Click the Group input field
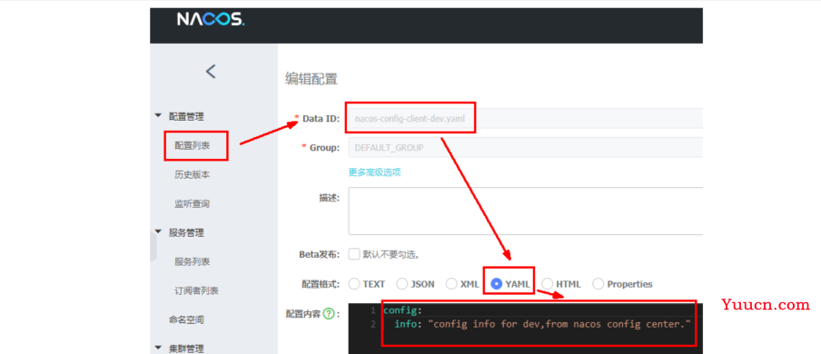This screenshot has height=354, width=821. pos(525,148)
